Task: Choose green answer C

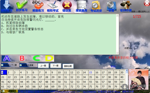Action: click(36, 58)
